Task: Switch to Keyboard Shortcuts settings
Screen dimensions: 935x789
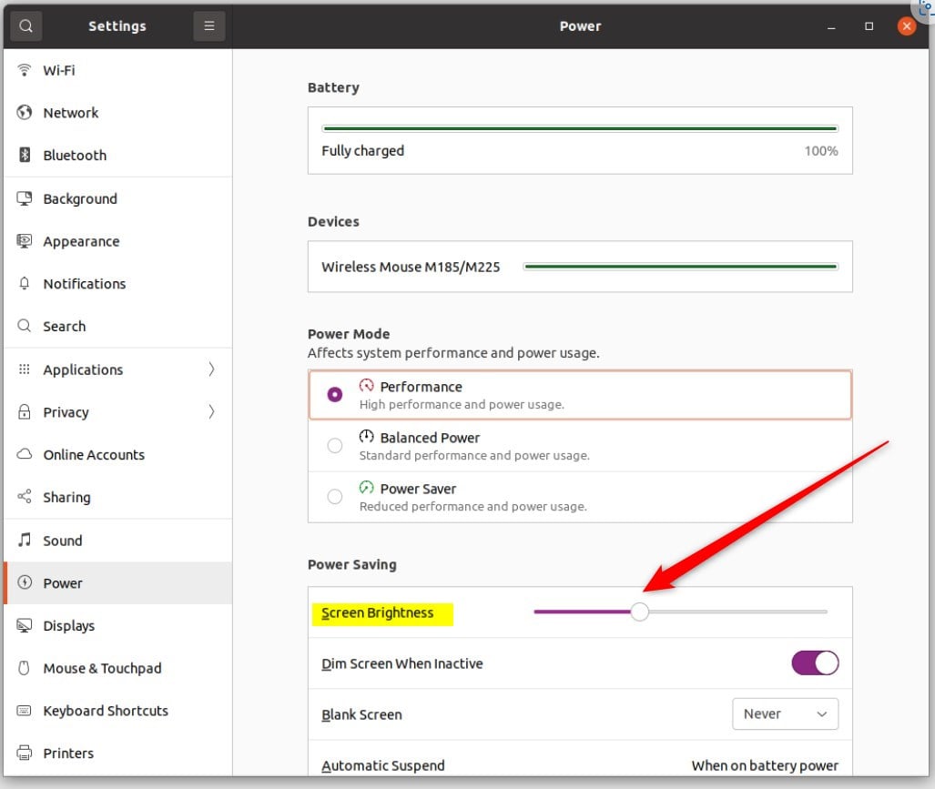Action: click(x=106, y=711)
